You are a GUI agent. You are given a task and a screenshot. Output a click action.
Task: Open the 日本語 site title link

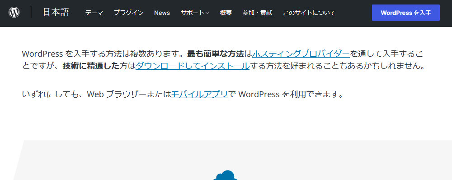coord(56,12)
